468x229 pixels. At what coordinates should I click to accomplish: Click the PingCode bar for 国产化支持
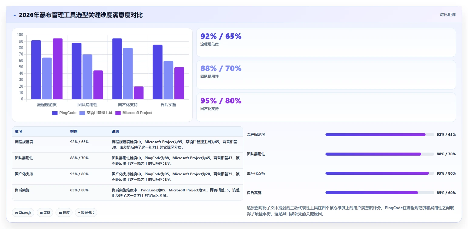(x=117, y=69)
